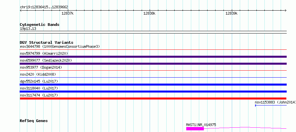Click the left arrowhead of the ruler

[21, 10]
